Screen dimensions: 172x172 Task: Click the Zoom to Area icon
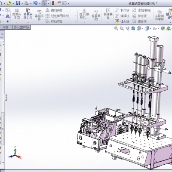pos(122,28)
